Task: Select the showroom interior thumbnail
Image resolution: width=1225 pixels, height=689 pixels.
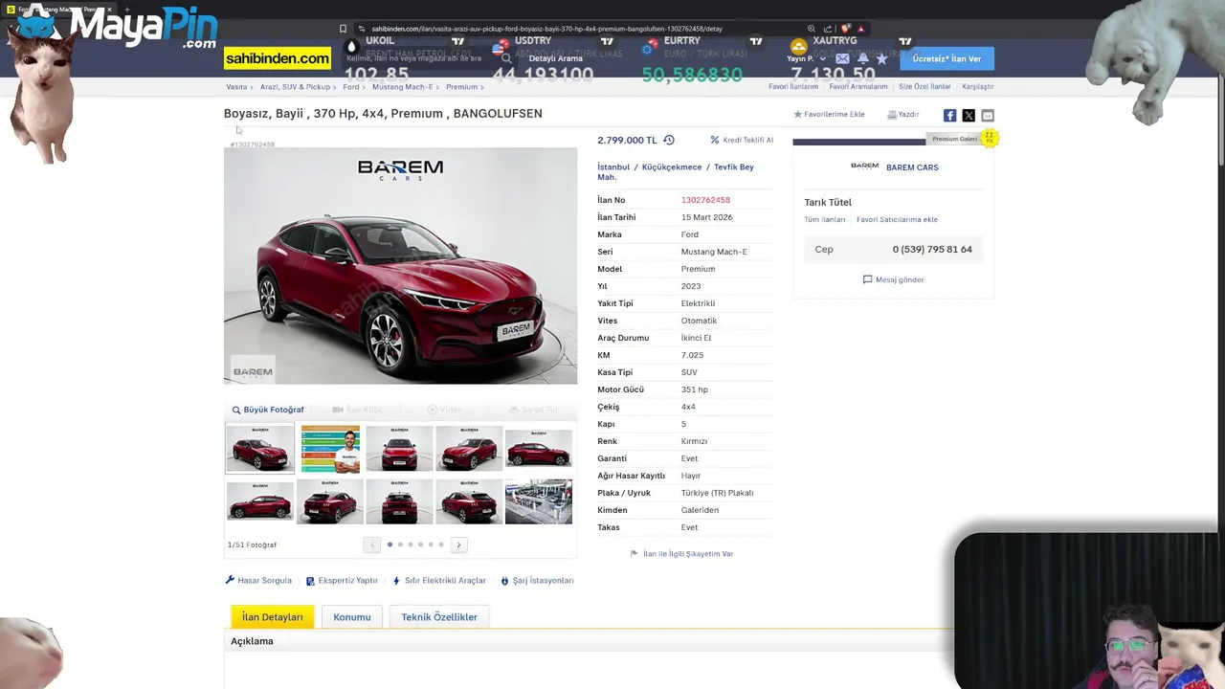Action: tap(539, 501)
